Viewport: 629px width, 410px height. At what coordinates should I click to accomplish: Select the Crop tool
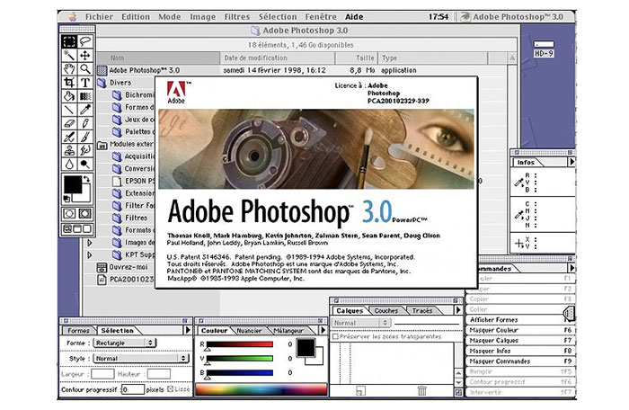[x=69, y=83]
